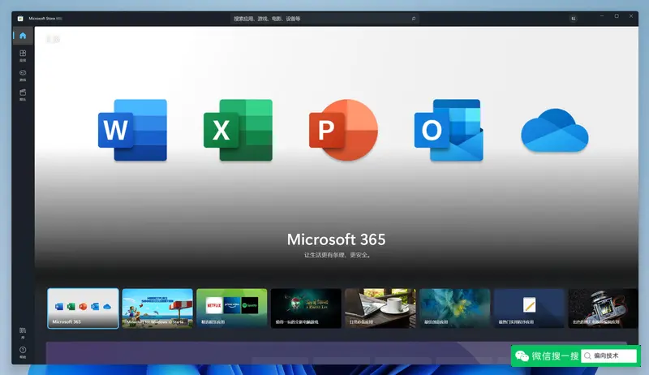
Task: Select the Microsoft 365 carousel thumbnail
Action: click(x=83, y=308)
